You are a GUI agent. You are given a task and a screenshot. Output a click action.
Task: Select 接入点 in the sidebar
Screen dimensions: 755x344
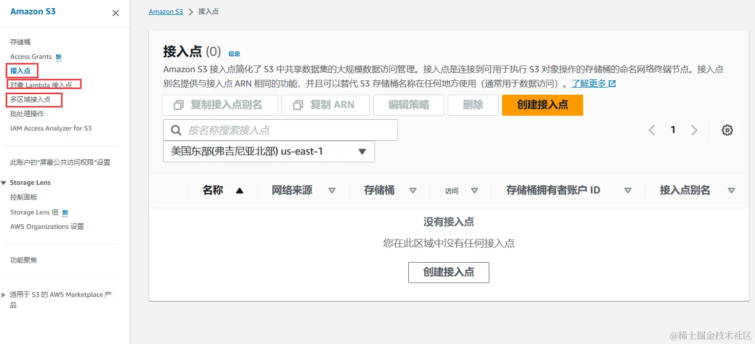[21, 71]
